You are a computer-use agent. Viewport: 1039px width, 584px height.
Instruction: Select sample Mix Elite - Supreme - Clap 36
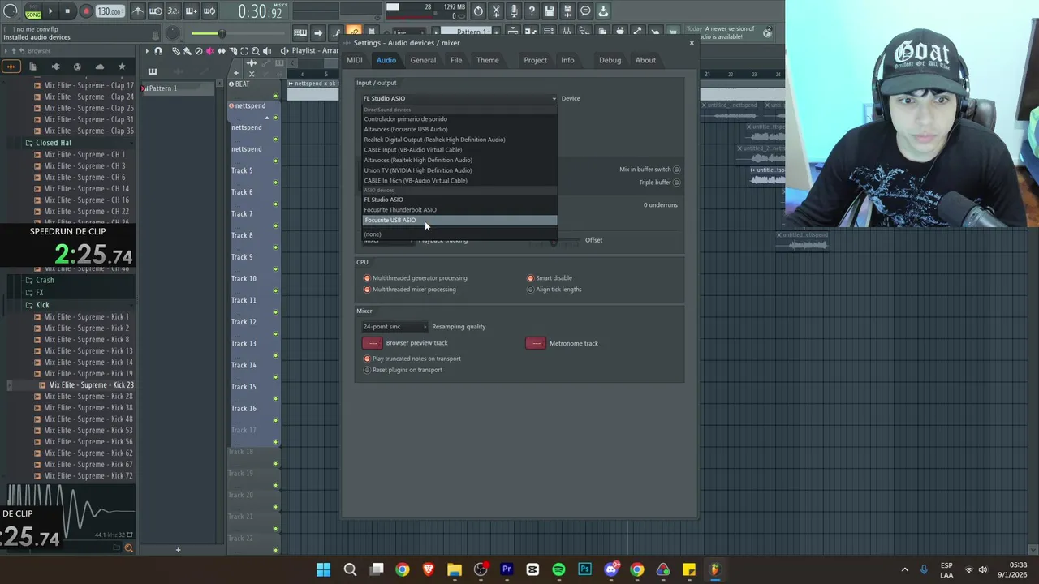pos(89,131)
